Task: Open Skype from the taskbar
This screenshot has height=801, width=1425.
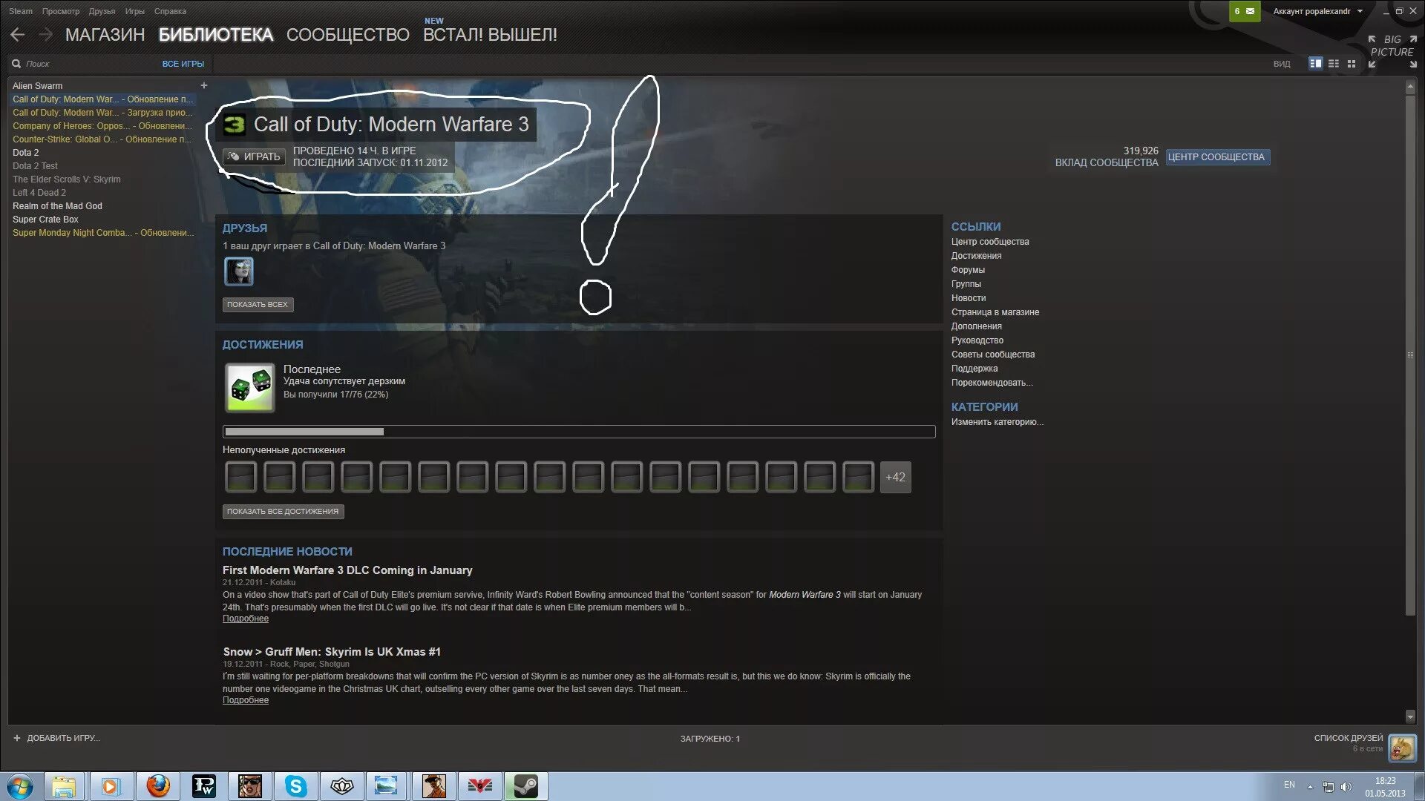Action: 295,786
